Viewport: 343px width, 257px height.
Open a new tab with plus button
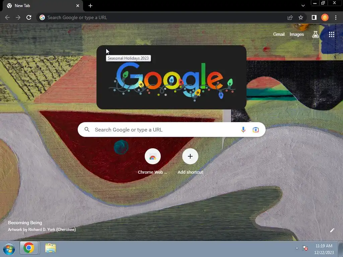pos(90,6)
